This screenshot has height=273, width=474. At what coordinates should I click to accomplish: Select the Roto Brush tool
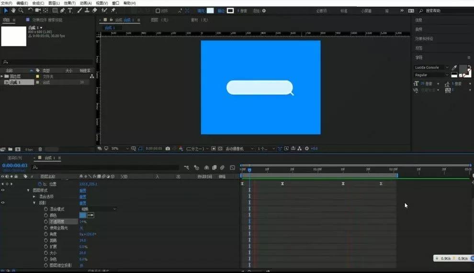click(104, 11)
